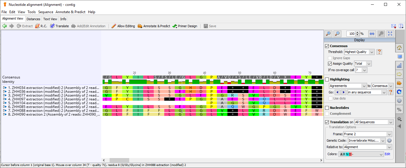
Task: Reverse complement with the R.C. button
Action: [x=41, y=26]
